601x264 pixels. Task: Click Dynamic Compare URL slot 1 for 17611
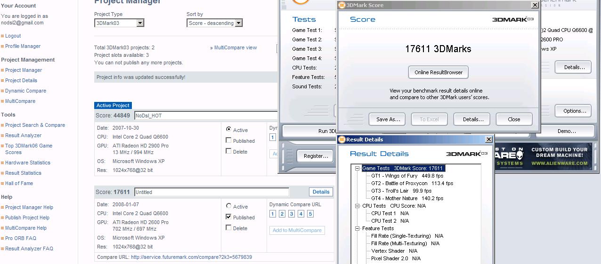tap(273, 214)
